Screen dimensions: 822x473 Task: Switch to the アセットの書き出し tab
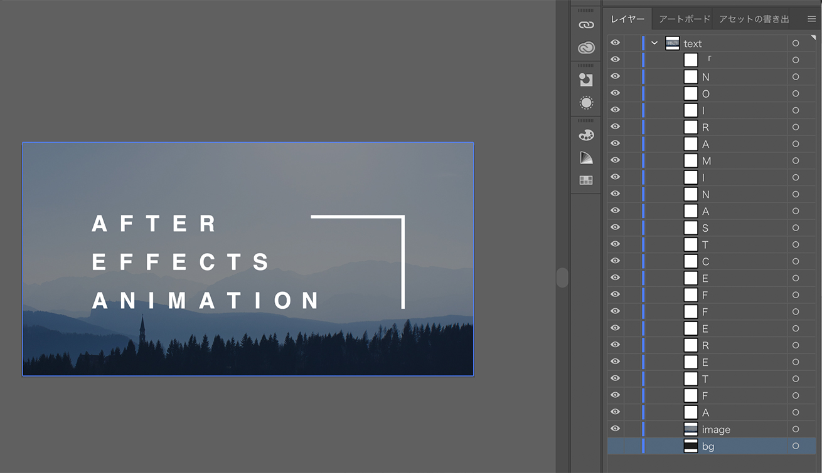(x=754, y=19)
